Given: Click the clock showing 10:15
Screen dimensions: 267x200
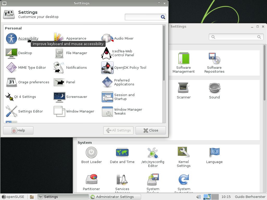Looking at the screenshot, I should click(226, 197).
